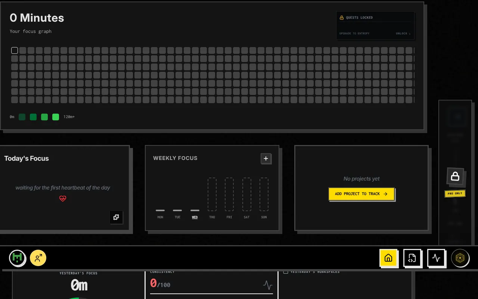Image resolution: width=478 pixels, height=299 pixels.
Task: Open the home dashboard icon
Action: [x=388, y=258]
